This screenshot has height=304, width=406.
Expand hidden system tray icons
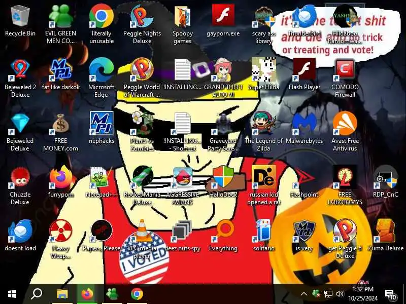click(304, 294)
